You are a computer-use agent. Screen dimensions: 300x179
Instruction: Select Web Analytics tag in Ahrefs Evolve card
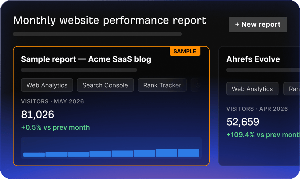click(x=252, y=89)
